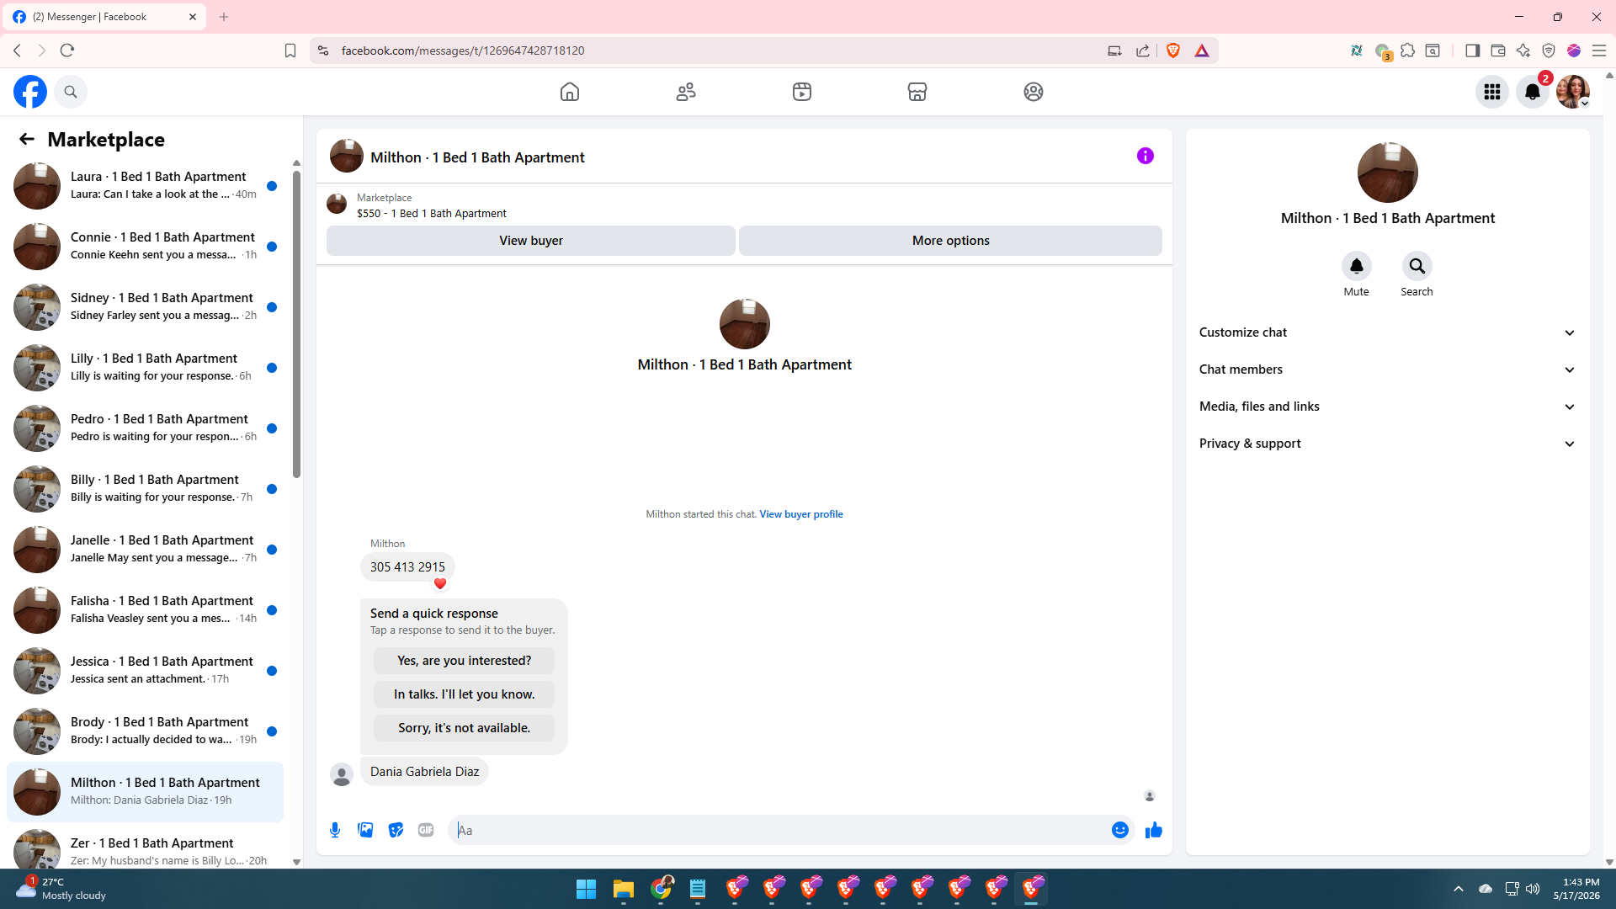Expand Media, files and links section
This screenshot has width=1616, height=909.
pyautogui.click(x=1387, y=407)
